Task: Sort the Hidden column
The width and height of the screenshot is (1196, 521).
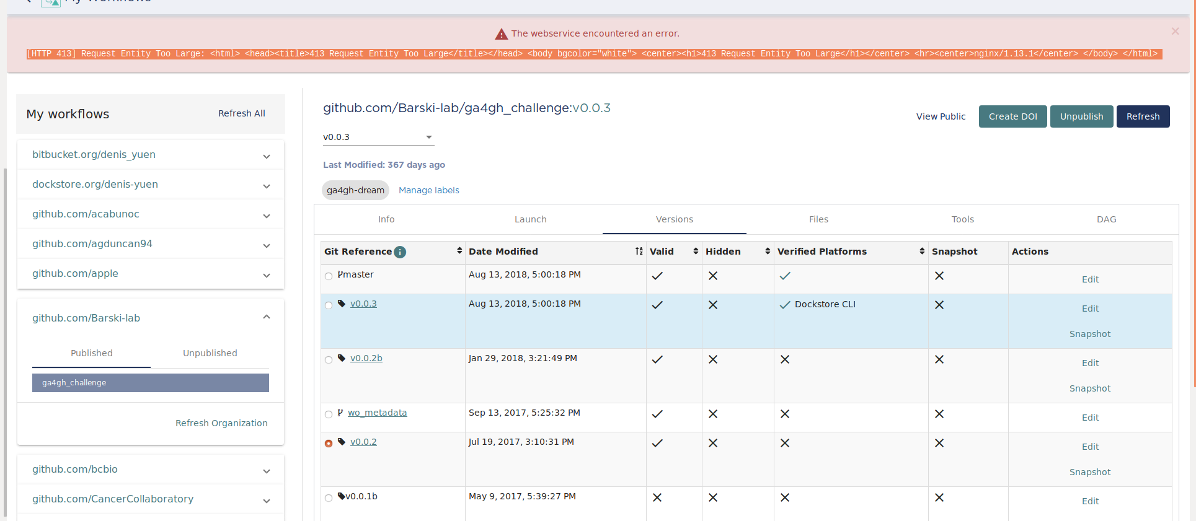Action: click(x=768, y=251)
